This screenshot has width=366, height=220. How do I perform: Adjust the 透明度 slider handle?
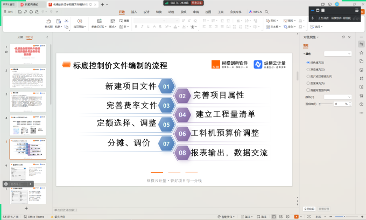point(320,104)
